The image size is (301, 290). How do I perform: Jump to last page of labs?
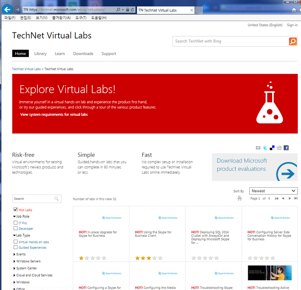pyautogui.click(x=296, y=198)
